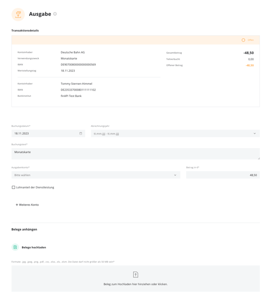Click the Ausgabenkonto chevron arrow
The height and width of the screenshot is (297, 277).
point(175,175)
